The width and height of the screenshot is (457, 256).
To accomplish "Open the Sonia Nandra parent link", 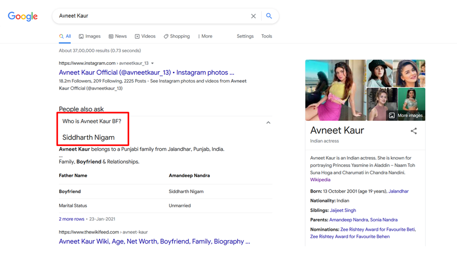I will click(x=384, y=220).
